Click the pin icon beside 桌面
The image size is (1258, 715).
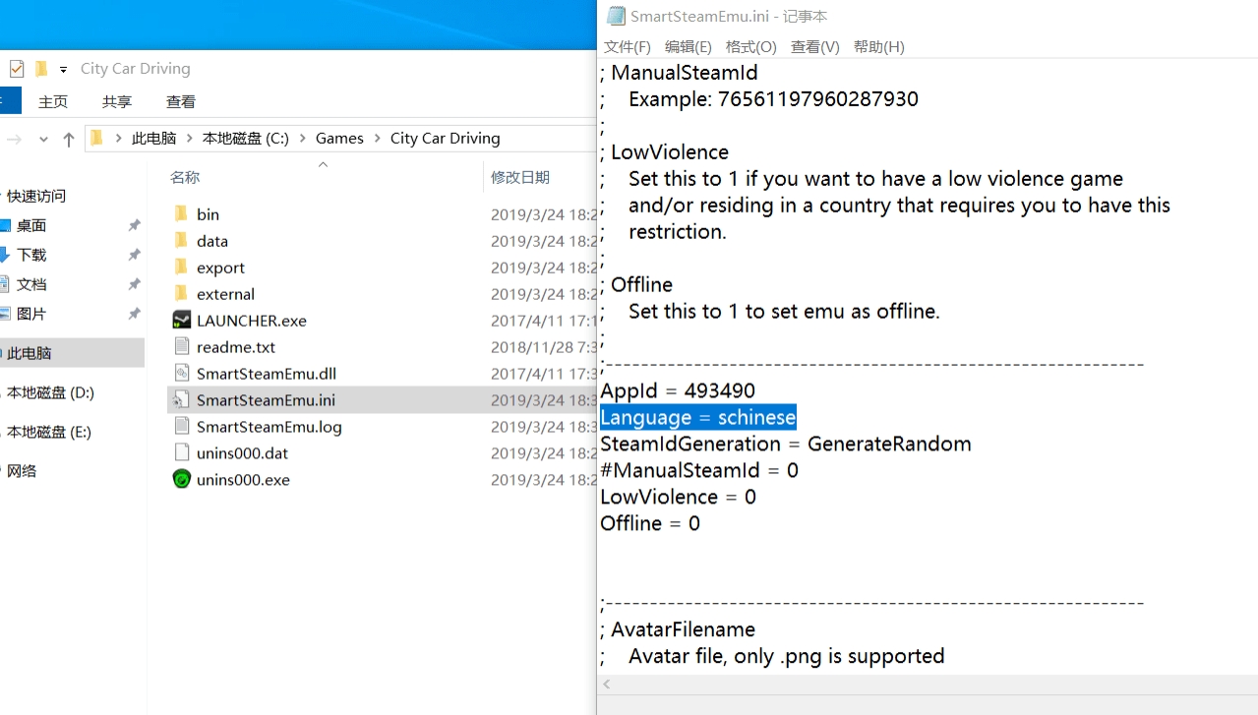[134, 225]
